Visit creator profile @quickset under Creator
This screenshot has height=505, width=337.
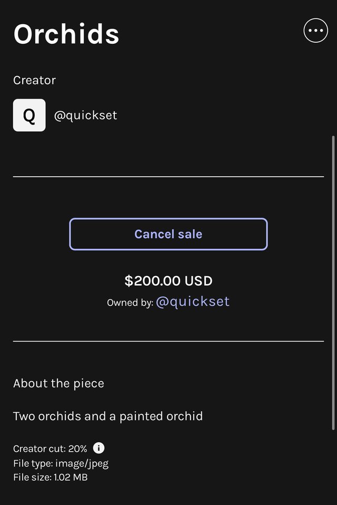[x=85, y=115]
